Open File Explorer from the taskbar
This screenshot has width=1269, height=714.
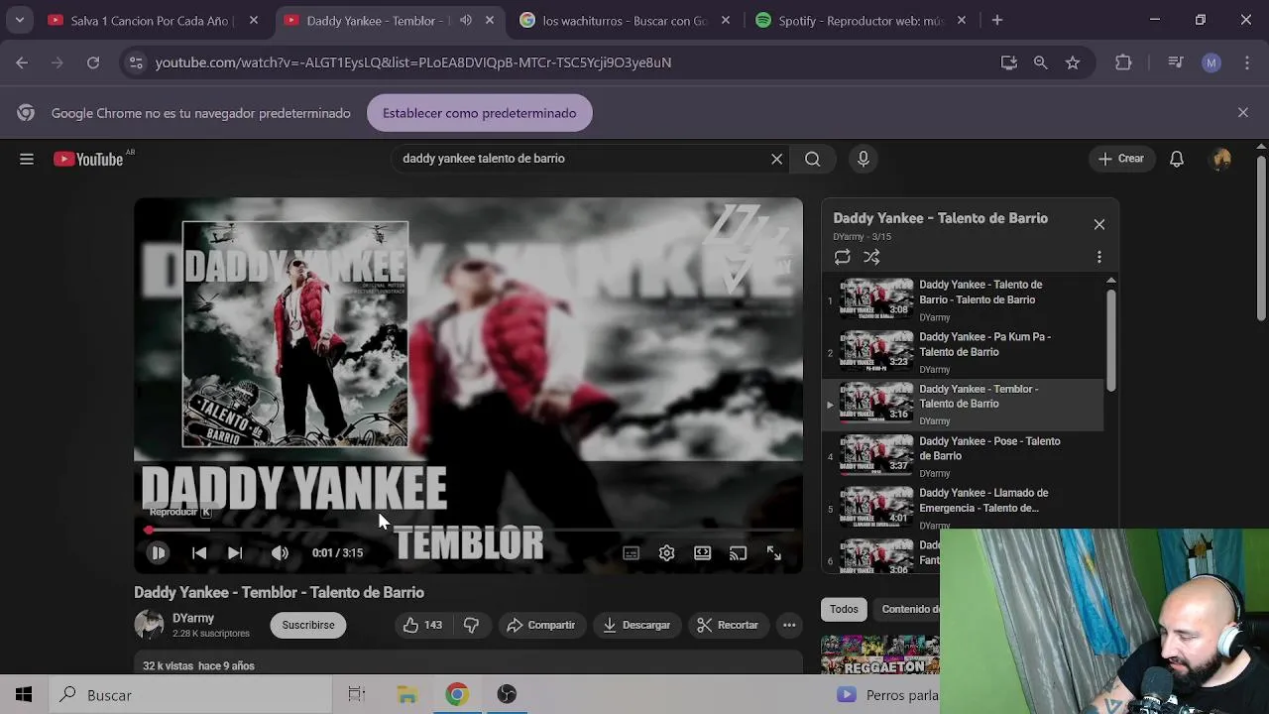click(x=407, y=695)
